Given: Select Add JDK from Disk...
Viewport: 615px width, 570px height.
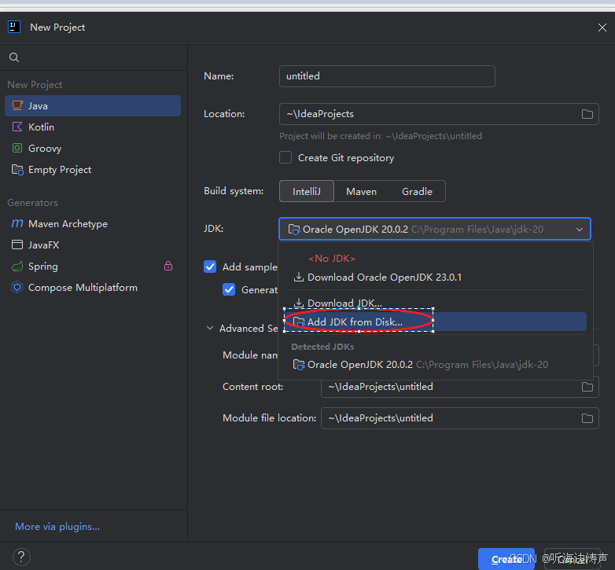Looking at the screenshot, I should [436, 322].
